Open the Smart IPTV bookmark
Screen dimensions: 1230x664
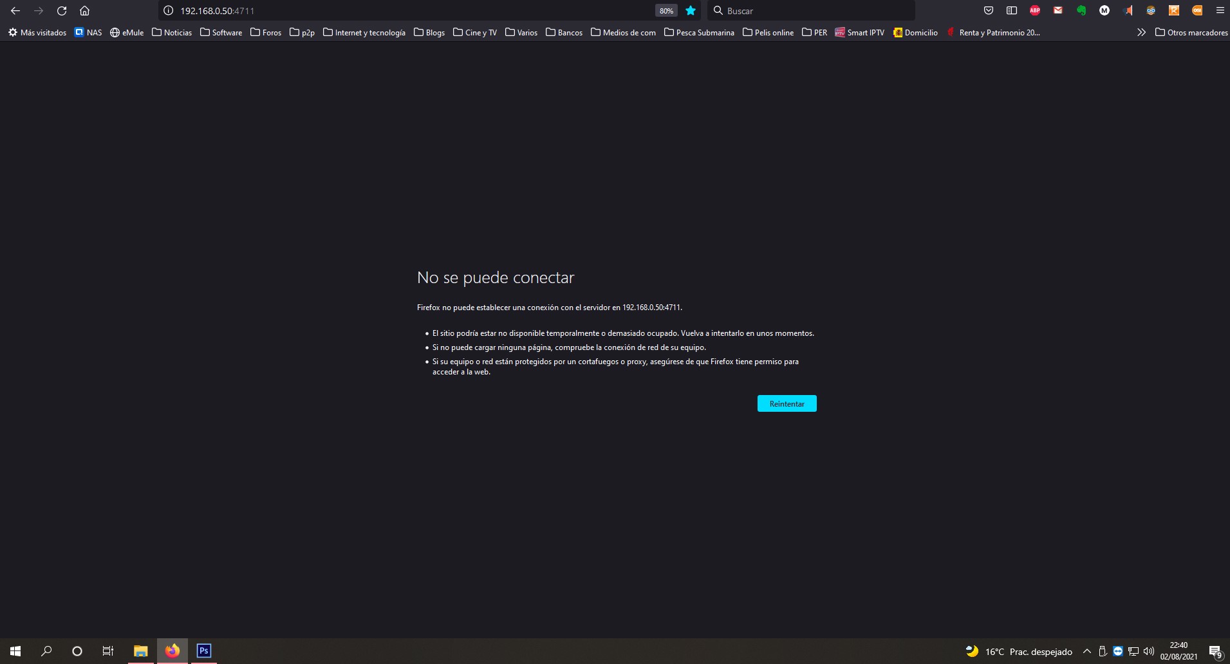pos(859,32)
